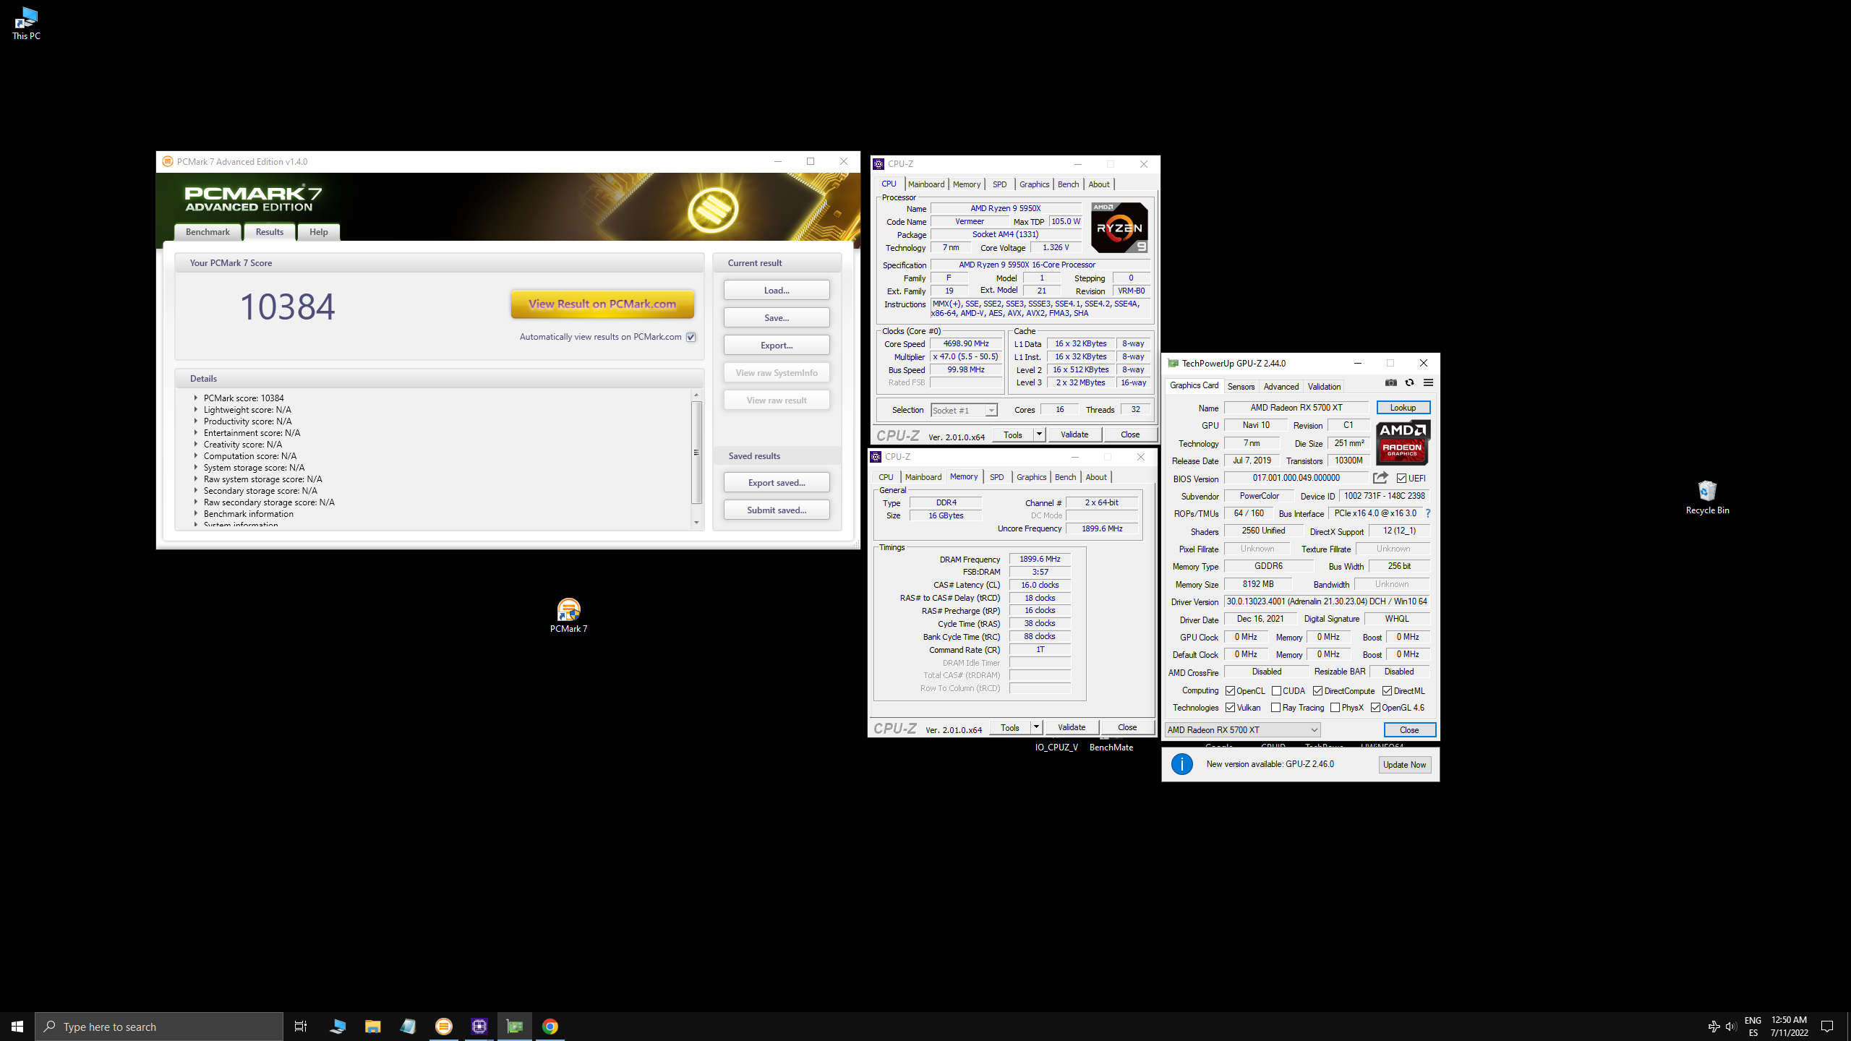Open File Explorer from the taskbar
The height and width of the screenshot is (1041, 1851).
tap(372, 1027)
